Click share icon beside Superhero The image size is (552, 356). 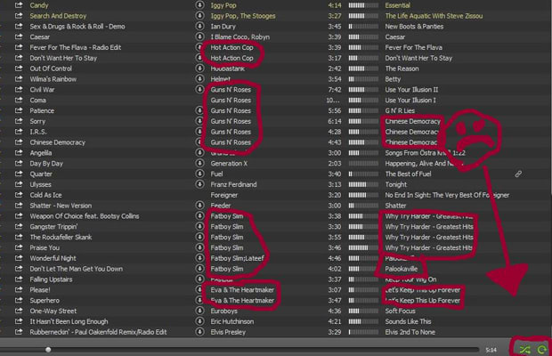[x=19, y=301]
